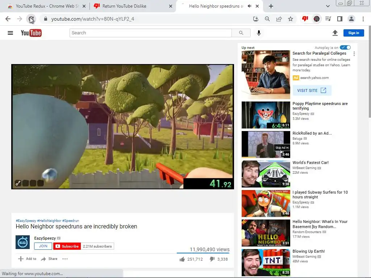Click the Sign in button
Screen dimensions: 371x278
(354, 33)
